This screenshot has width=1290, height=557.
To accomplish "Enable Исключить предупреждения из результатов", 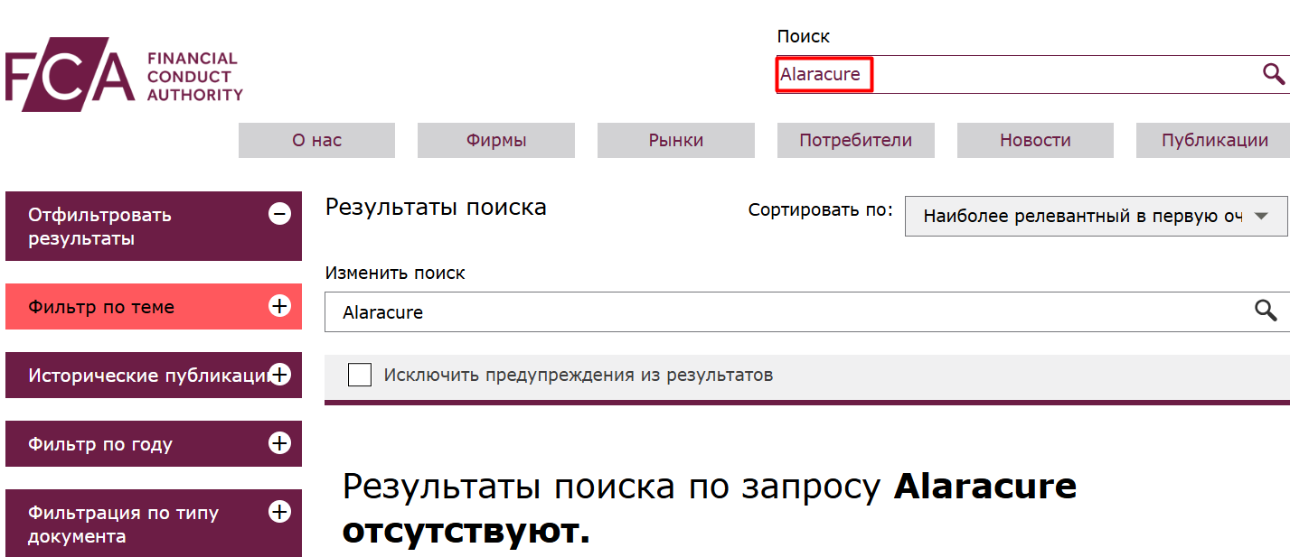I will click(359, 374).
